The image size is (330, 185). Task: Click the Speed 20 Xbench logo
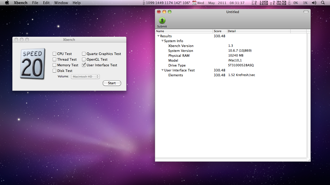[x=33, y=64]
